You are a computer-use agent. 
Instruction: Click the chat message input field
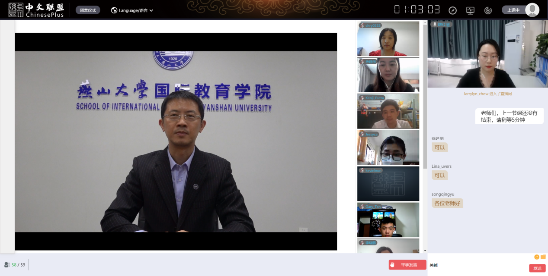click(x=476, y=265)
